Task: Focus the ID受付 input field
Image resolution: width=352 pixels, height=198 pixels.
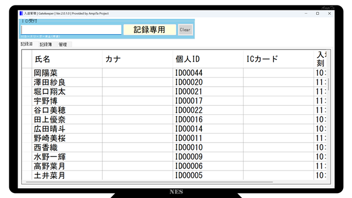Action: (71, 30)
